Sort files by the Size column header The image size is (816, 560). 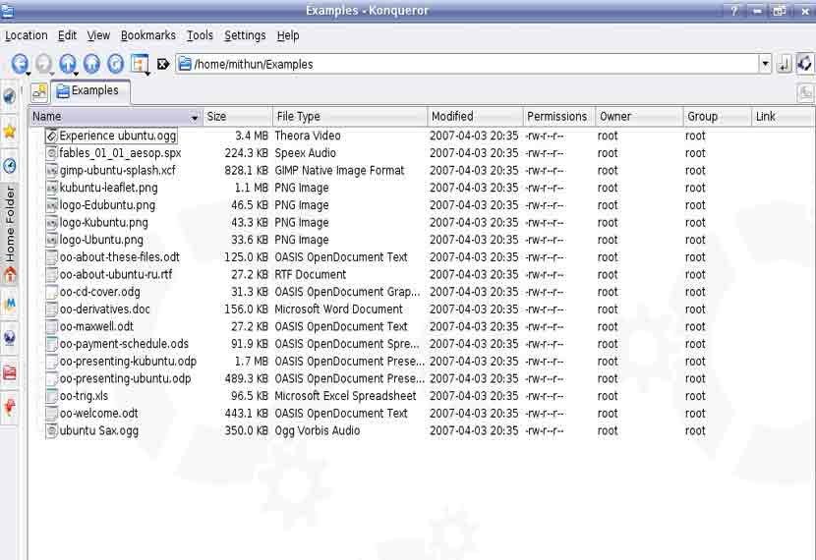click(x=237, y=117)
